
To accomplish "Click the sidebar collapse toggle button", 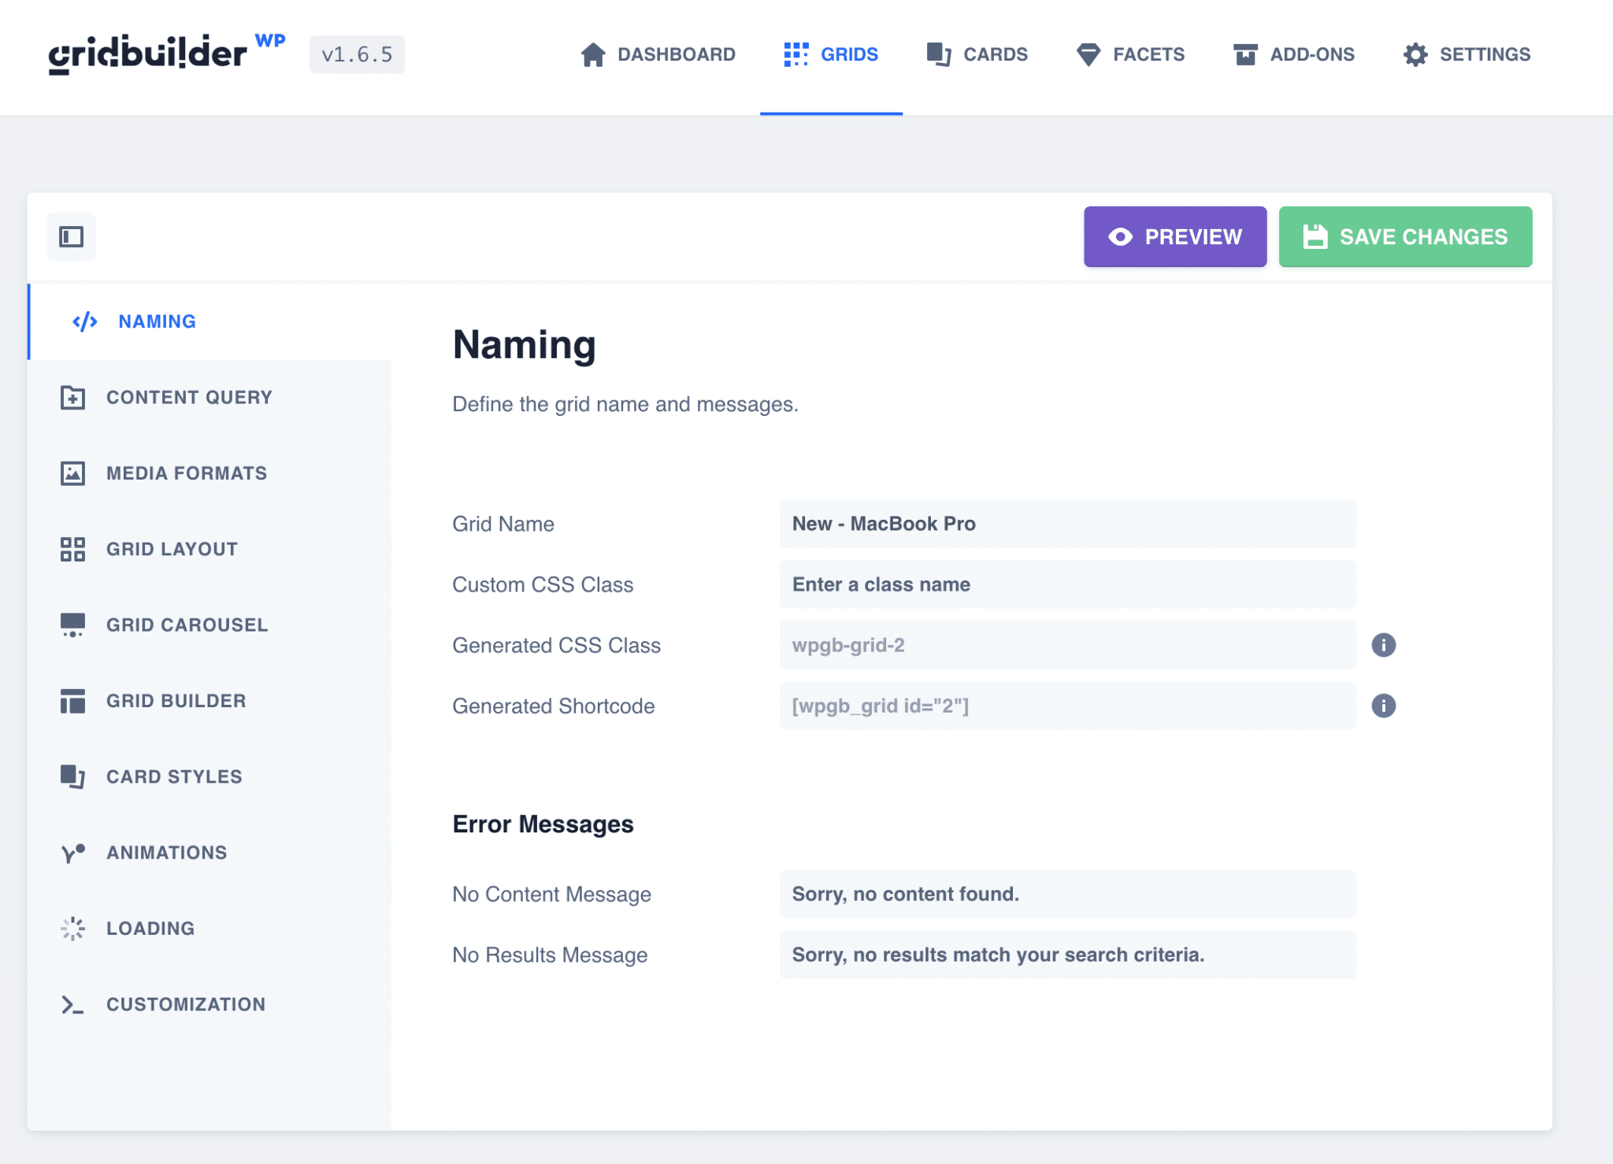I will 72,236.
